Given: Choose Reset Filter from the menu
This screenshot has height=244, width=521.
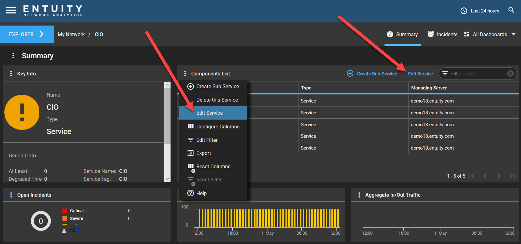Looking at the screenshot, I should [213, 179].
